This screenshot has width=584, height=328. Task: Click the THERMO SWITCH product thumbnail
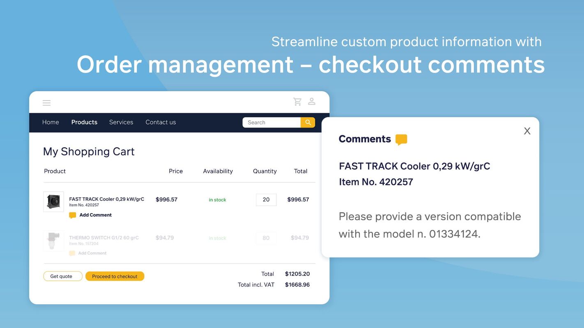pos(53,241)
